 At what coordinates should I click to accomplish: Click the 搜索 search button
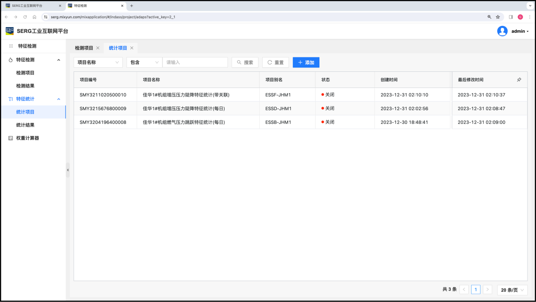click(x=245, y=63)
